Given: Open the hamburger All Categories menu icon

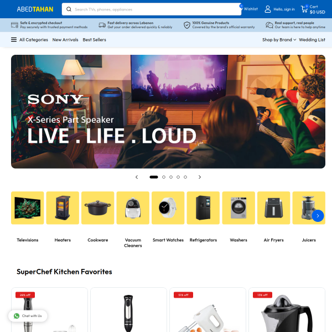Looking at the screenshot, I should click(14, 40).
